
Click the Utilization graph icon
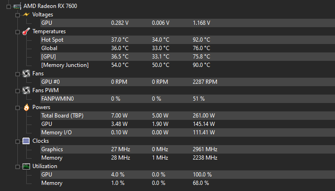click(x=26, y=166)
